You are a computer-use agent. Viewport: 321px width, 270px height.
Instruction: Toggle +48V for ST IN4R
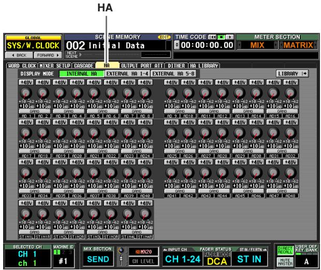[x=145, y=203]
